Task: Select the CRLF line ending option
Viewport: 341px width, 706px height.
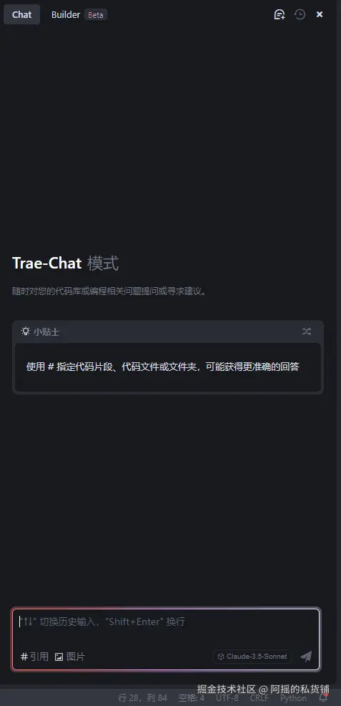Action: [x=260, y=698]
